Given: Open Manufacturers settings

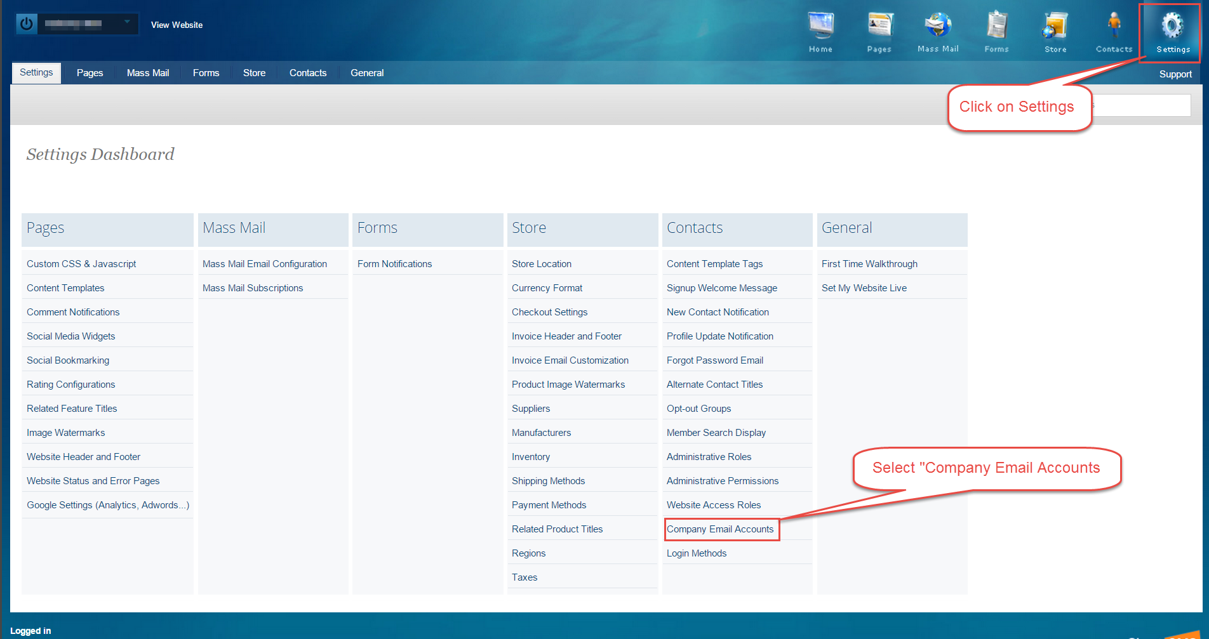Looking at the screenshot, I should click(x=541, y=433).
